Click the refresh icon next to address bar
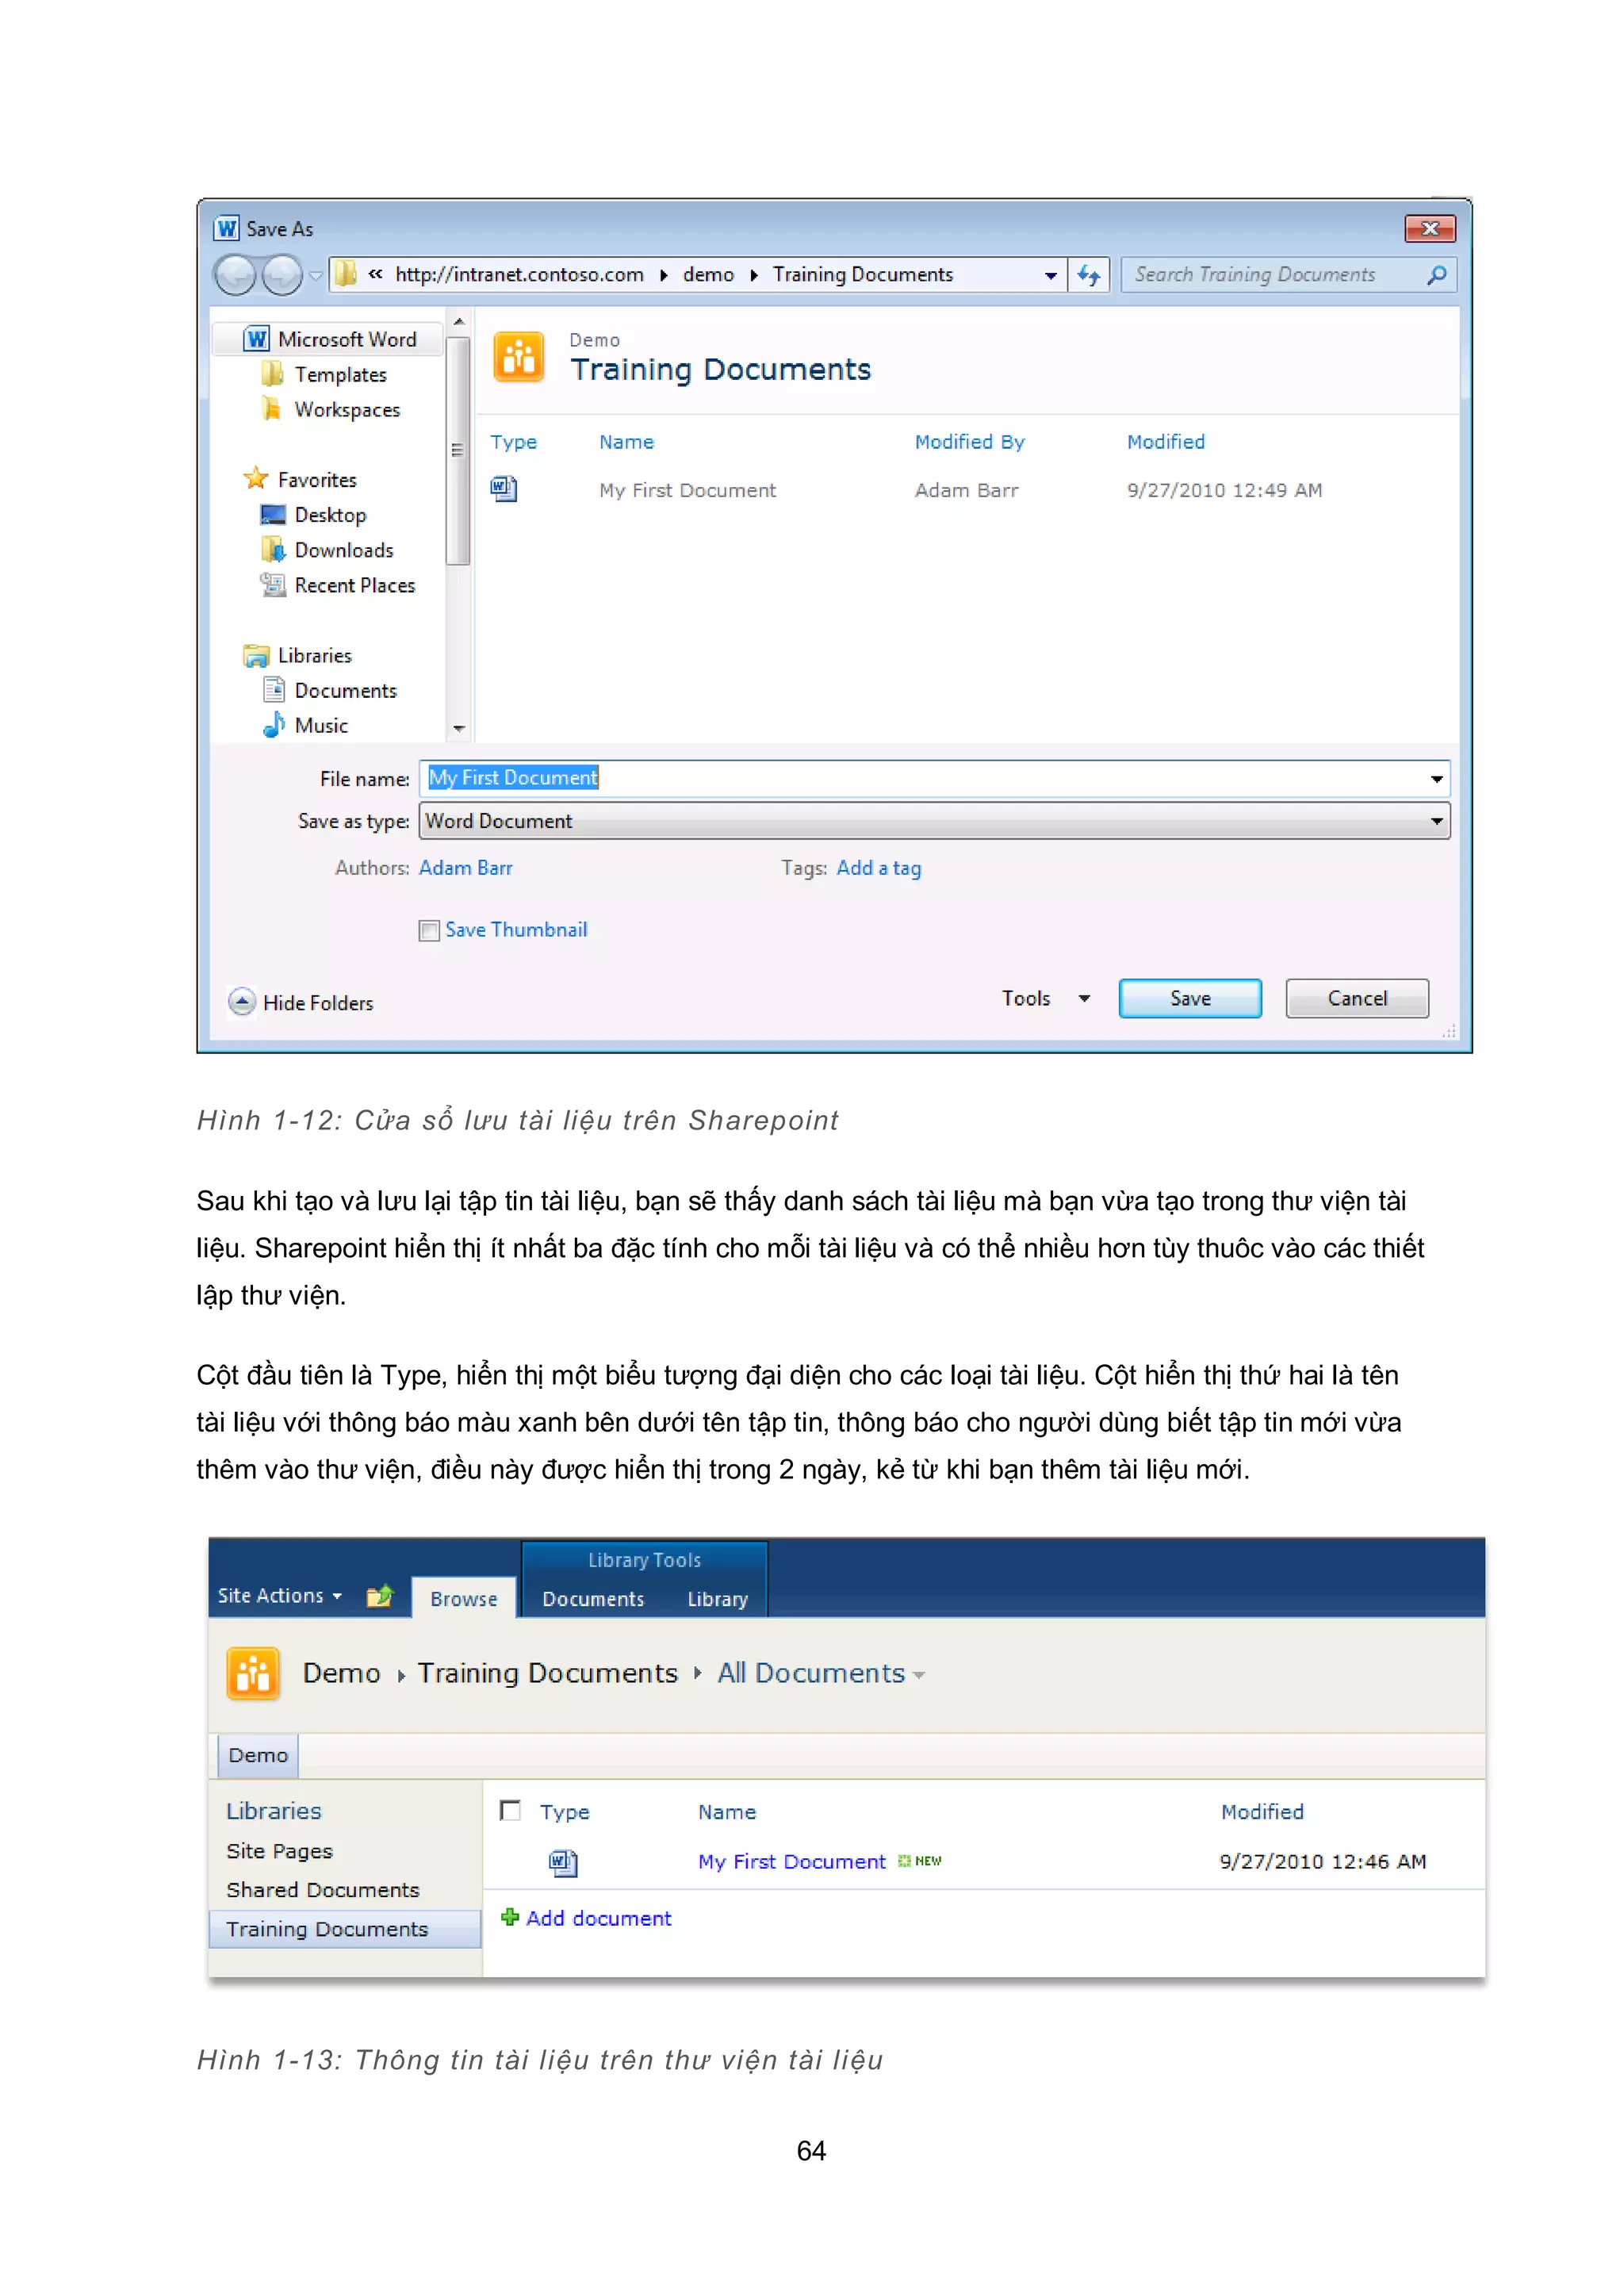This screenshot has height=2296, width=1624. [1089, 275]
